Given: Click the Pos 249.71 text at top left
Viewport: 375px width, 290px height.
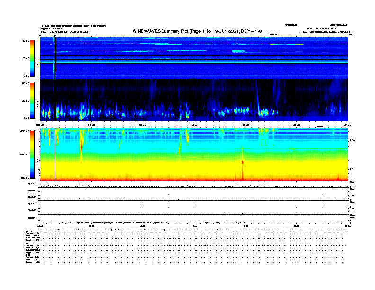Looking at the screenshot, I should coord(65,32).
